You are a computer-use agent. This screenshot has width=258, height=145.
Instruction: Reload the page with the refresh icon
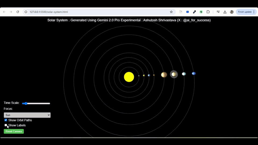(x=18, y=12)
